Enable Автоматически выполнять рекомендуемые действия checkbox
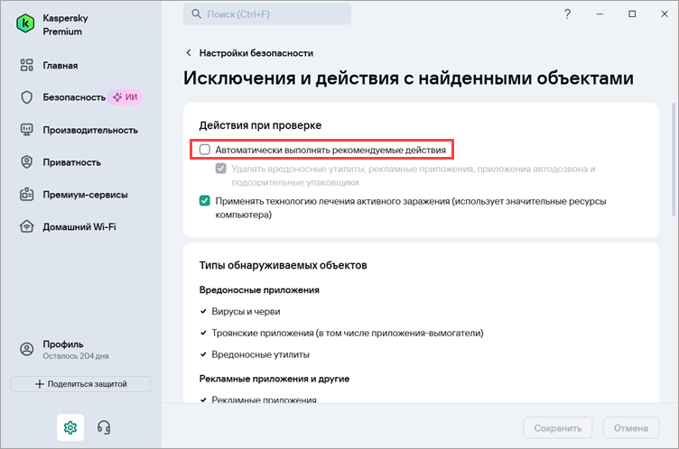The height and width of the screenshot is (449, 679). pyautogui.click(x=205, y=150)
